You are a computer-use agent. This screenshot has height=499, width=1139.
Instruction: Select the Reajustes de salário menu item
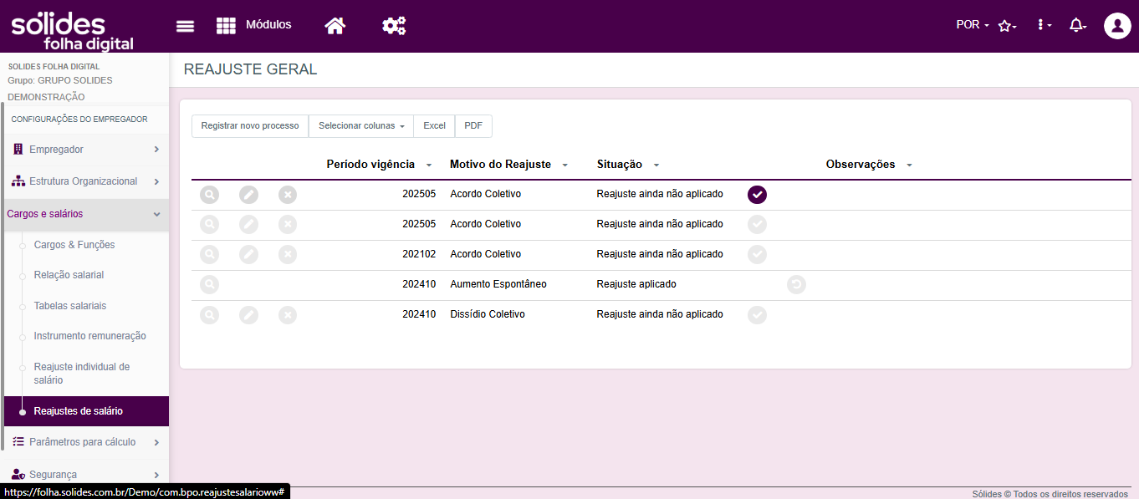pos(84,411)
